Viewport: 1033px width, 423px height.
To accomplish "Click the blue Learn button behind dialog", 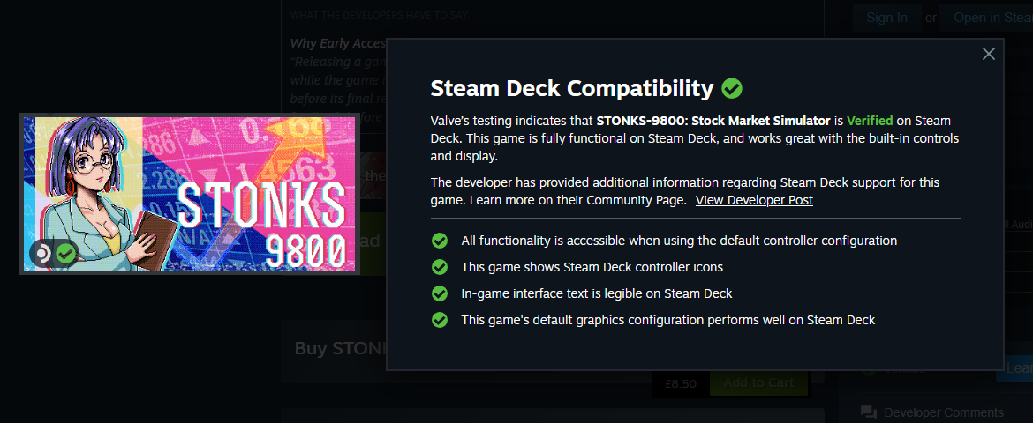I will (1014, 368).
